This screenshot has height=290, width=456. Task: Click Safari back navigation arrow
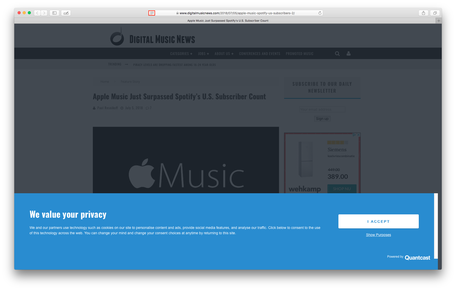(x=37, y=13)
